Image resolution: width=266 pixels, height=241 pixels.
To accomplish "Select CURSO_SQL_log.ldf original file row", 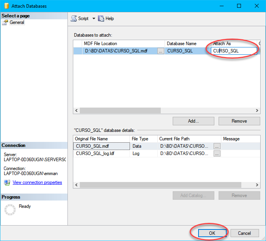I will (x=101, y=153).
